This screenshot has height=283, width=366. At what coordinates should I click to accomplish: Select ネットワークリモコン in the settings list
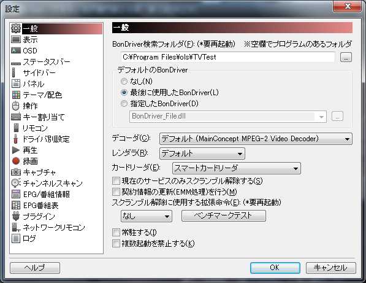click(x=54, y=227)
